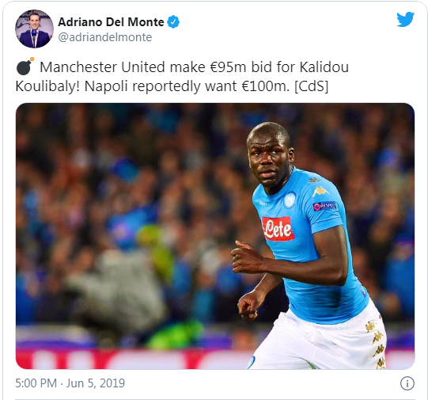Click the Napoli crest on jersey

click(290, 200)
